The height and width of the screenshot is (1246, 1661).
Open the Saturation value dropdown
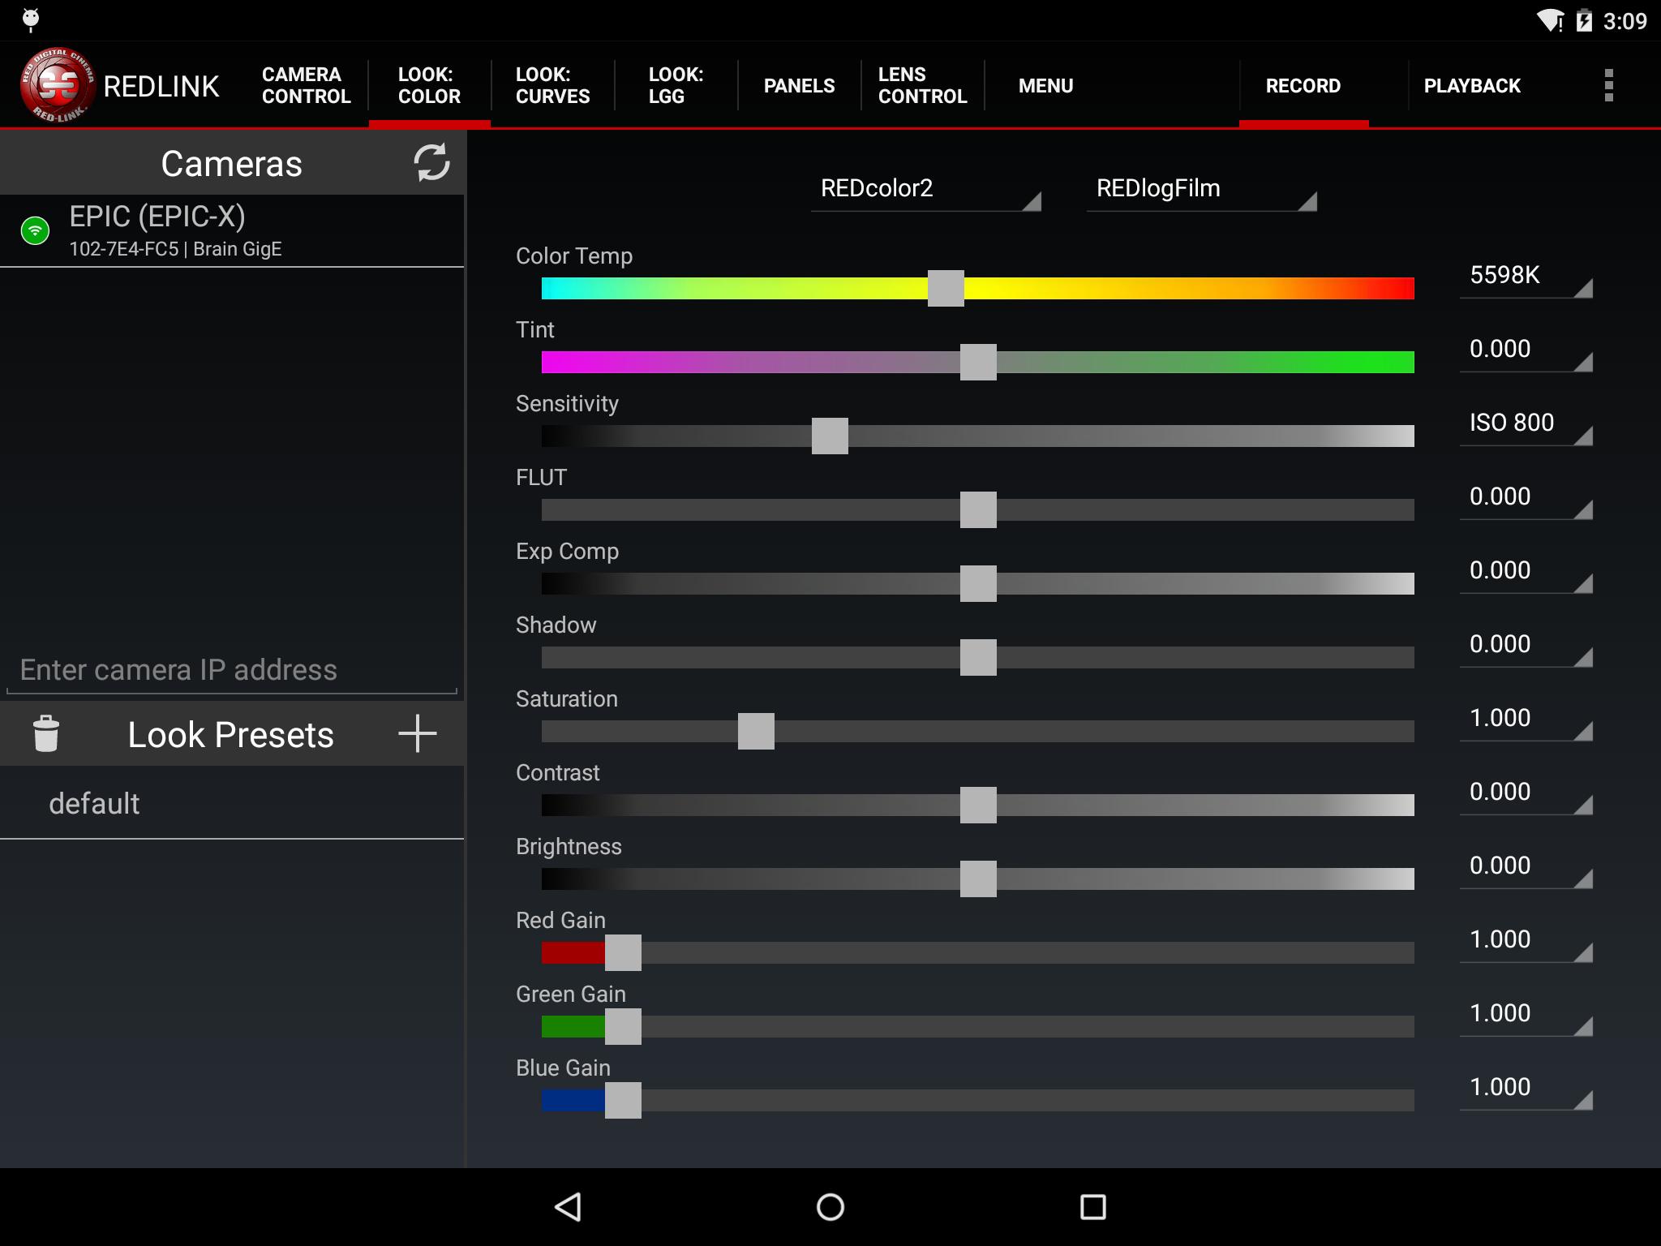click(x=1526, y=720)
